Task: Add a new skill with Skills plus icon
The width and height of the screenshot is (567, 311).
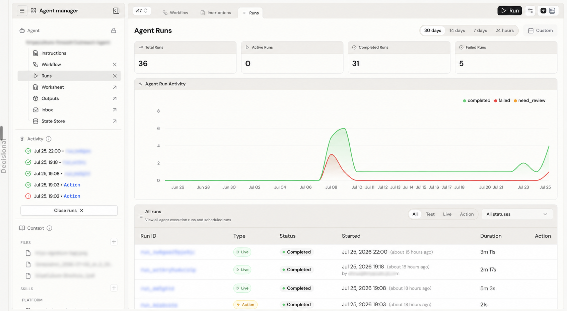Action: pos(114,288)
